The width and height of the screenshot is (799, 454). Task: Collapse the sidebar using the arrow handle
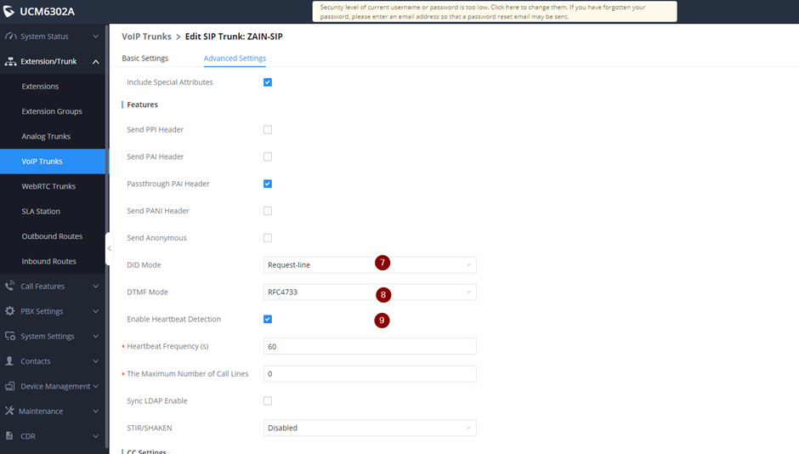tap(109, 248)
